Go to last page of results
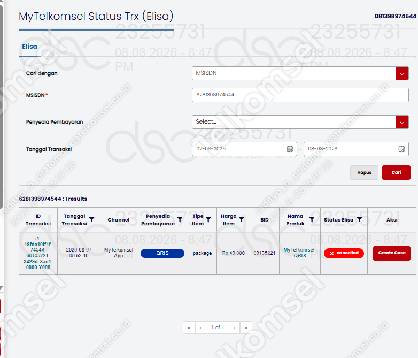This screenshot has height=358, width=418. (246, 327)
